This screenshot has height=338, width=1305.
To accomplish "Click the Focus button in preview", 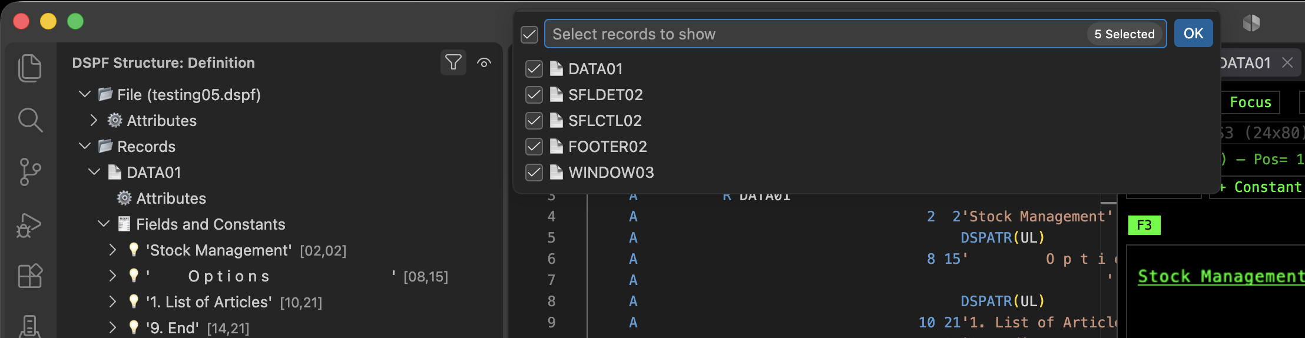I will click(x=1250, y=102).
